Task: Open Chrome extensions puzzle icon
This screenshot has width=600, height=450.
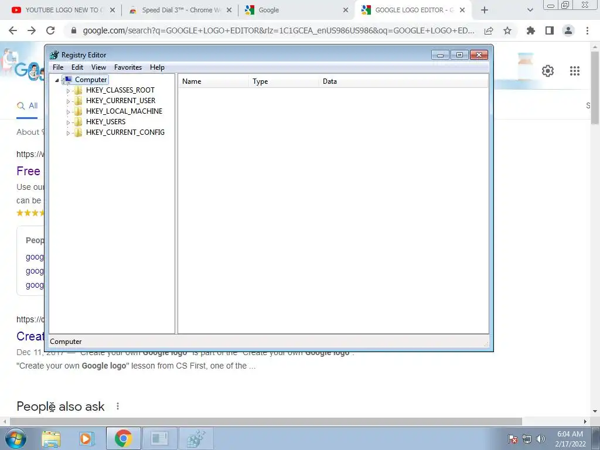Action: (531, 30)
